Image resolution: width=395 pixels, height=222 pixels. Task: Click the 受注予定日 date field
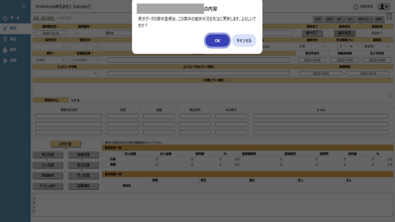click(313, 60)
